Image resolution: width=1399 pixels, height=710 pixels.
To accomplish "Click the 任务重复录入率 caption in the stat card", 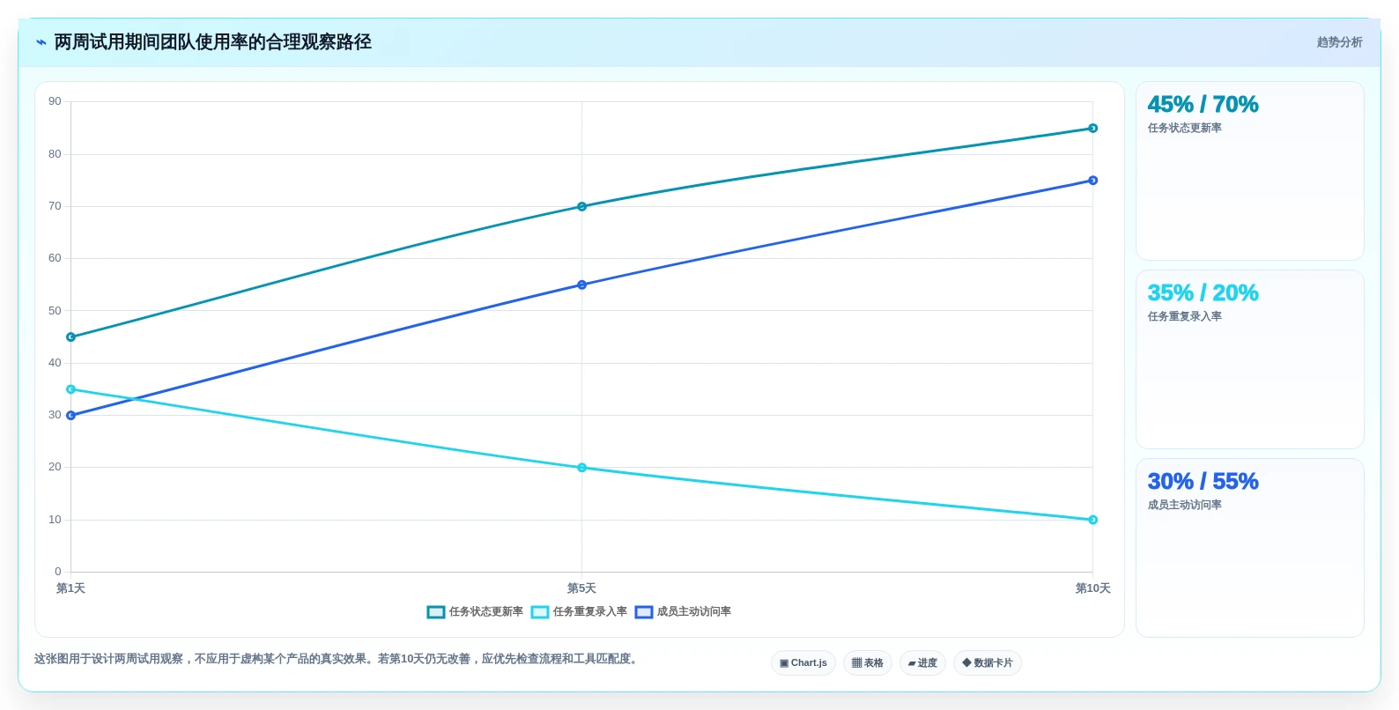I will point(1184,317).
